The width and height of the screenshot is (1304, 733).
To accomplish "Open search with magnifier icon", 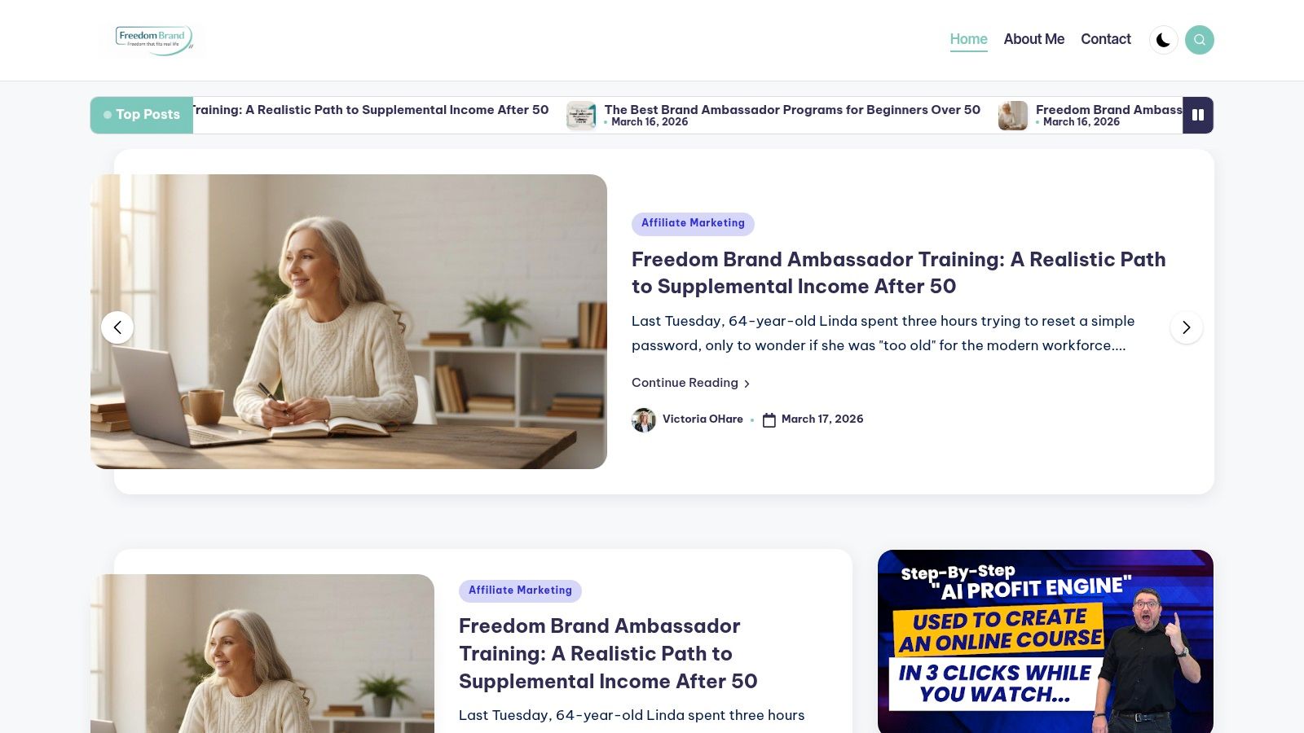I will click(1200, 40).
